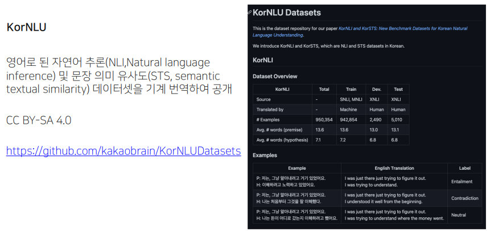Open the github.com/kakaobrain/KorNLUDatasets link
The image size is (490, 231).
(x=123, y=152)
